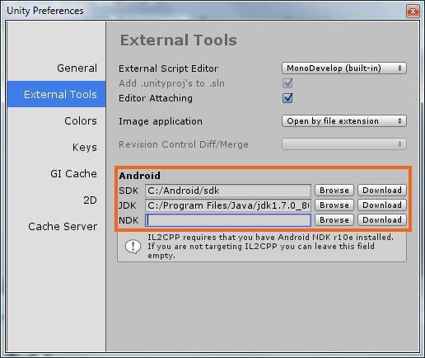Download the Android SDK
This screenshot has width=425, height=358.
coord(382,191)
